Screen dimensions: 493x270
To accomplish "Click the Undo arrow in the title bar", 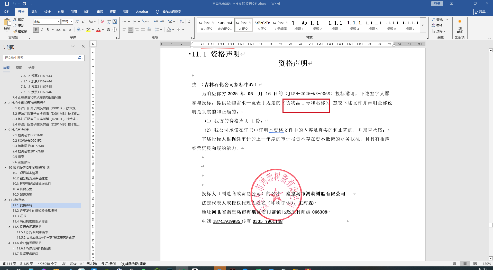I will pyautogui.click(x=14, y=4).
